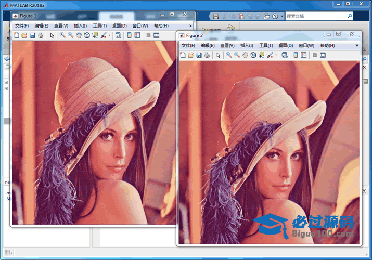Open Brush color dropdown arrow in Figure 2
Screen dimensions: 372x260
pos(276,55)
